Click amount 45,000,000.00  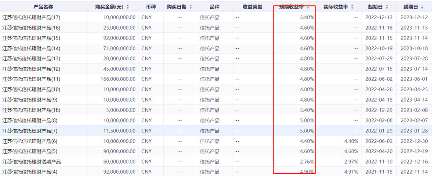click(120, 69)
